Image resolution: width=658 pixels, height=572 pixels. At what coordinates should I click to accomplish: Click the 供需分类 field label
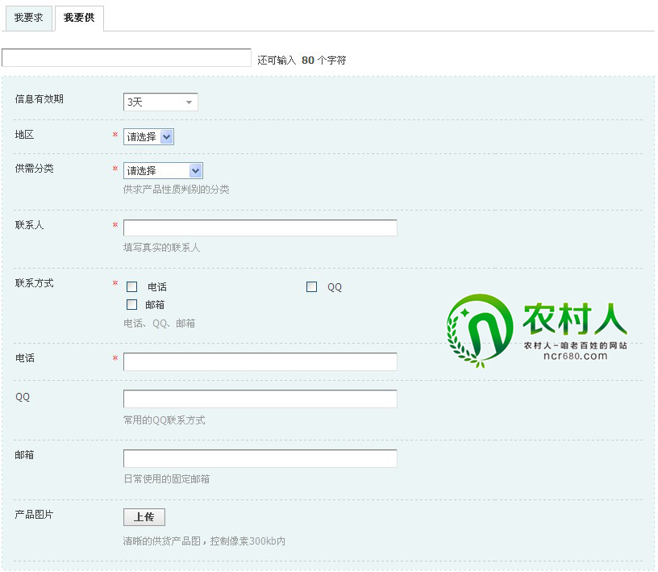click(x=35, y=169)
